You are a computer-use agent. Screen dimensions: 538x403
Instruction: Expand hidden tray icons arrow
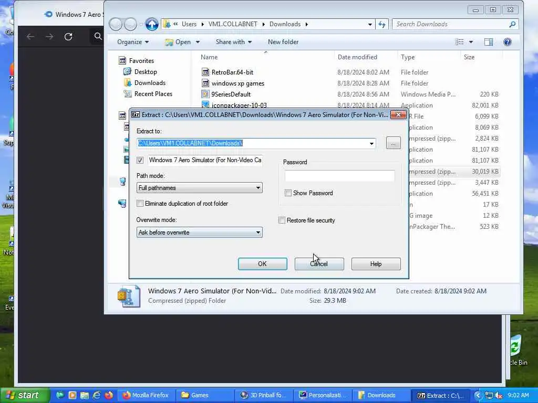click(x=478, y=396)
